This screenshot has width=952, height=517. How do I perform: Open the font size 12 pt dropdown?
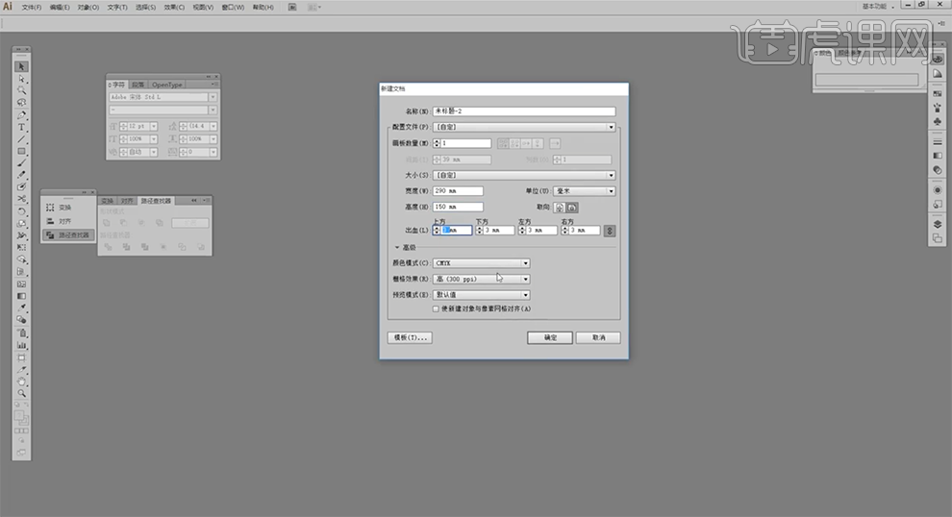point(154,126)
